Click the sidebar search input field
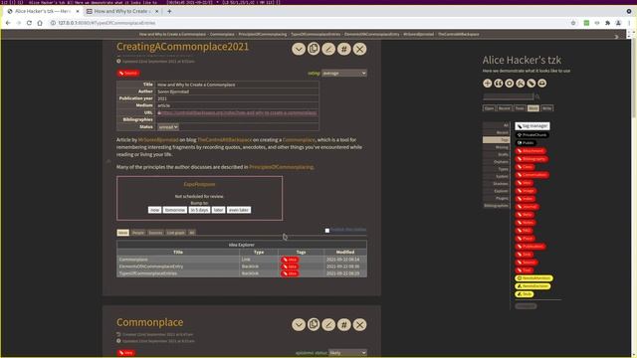 point(509,96)
